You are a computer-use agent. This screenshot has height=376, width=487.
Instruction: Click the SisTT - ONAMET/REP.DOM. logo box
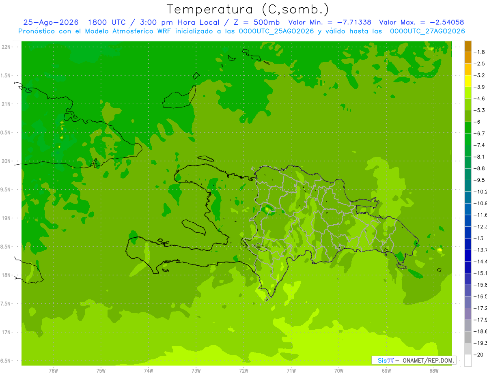414,360
